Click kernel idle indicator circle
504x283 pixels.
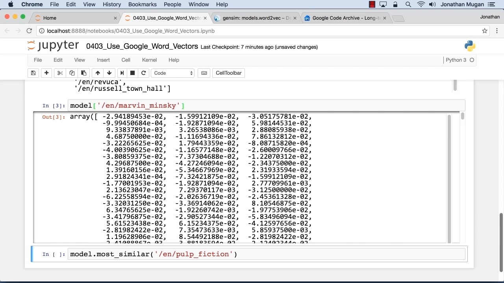pos(472,60)
